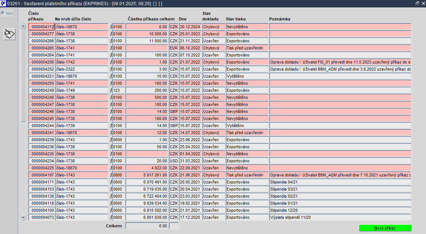
Task: Select order number 0000004250
Action: pyautogui.click(x=42, y=83)
